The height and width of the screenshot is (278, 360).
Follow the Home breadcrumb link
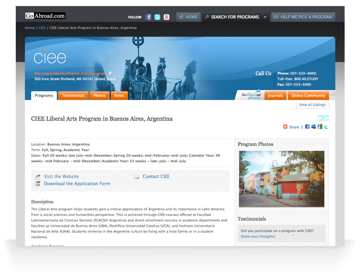click(30, 28)
